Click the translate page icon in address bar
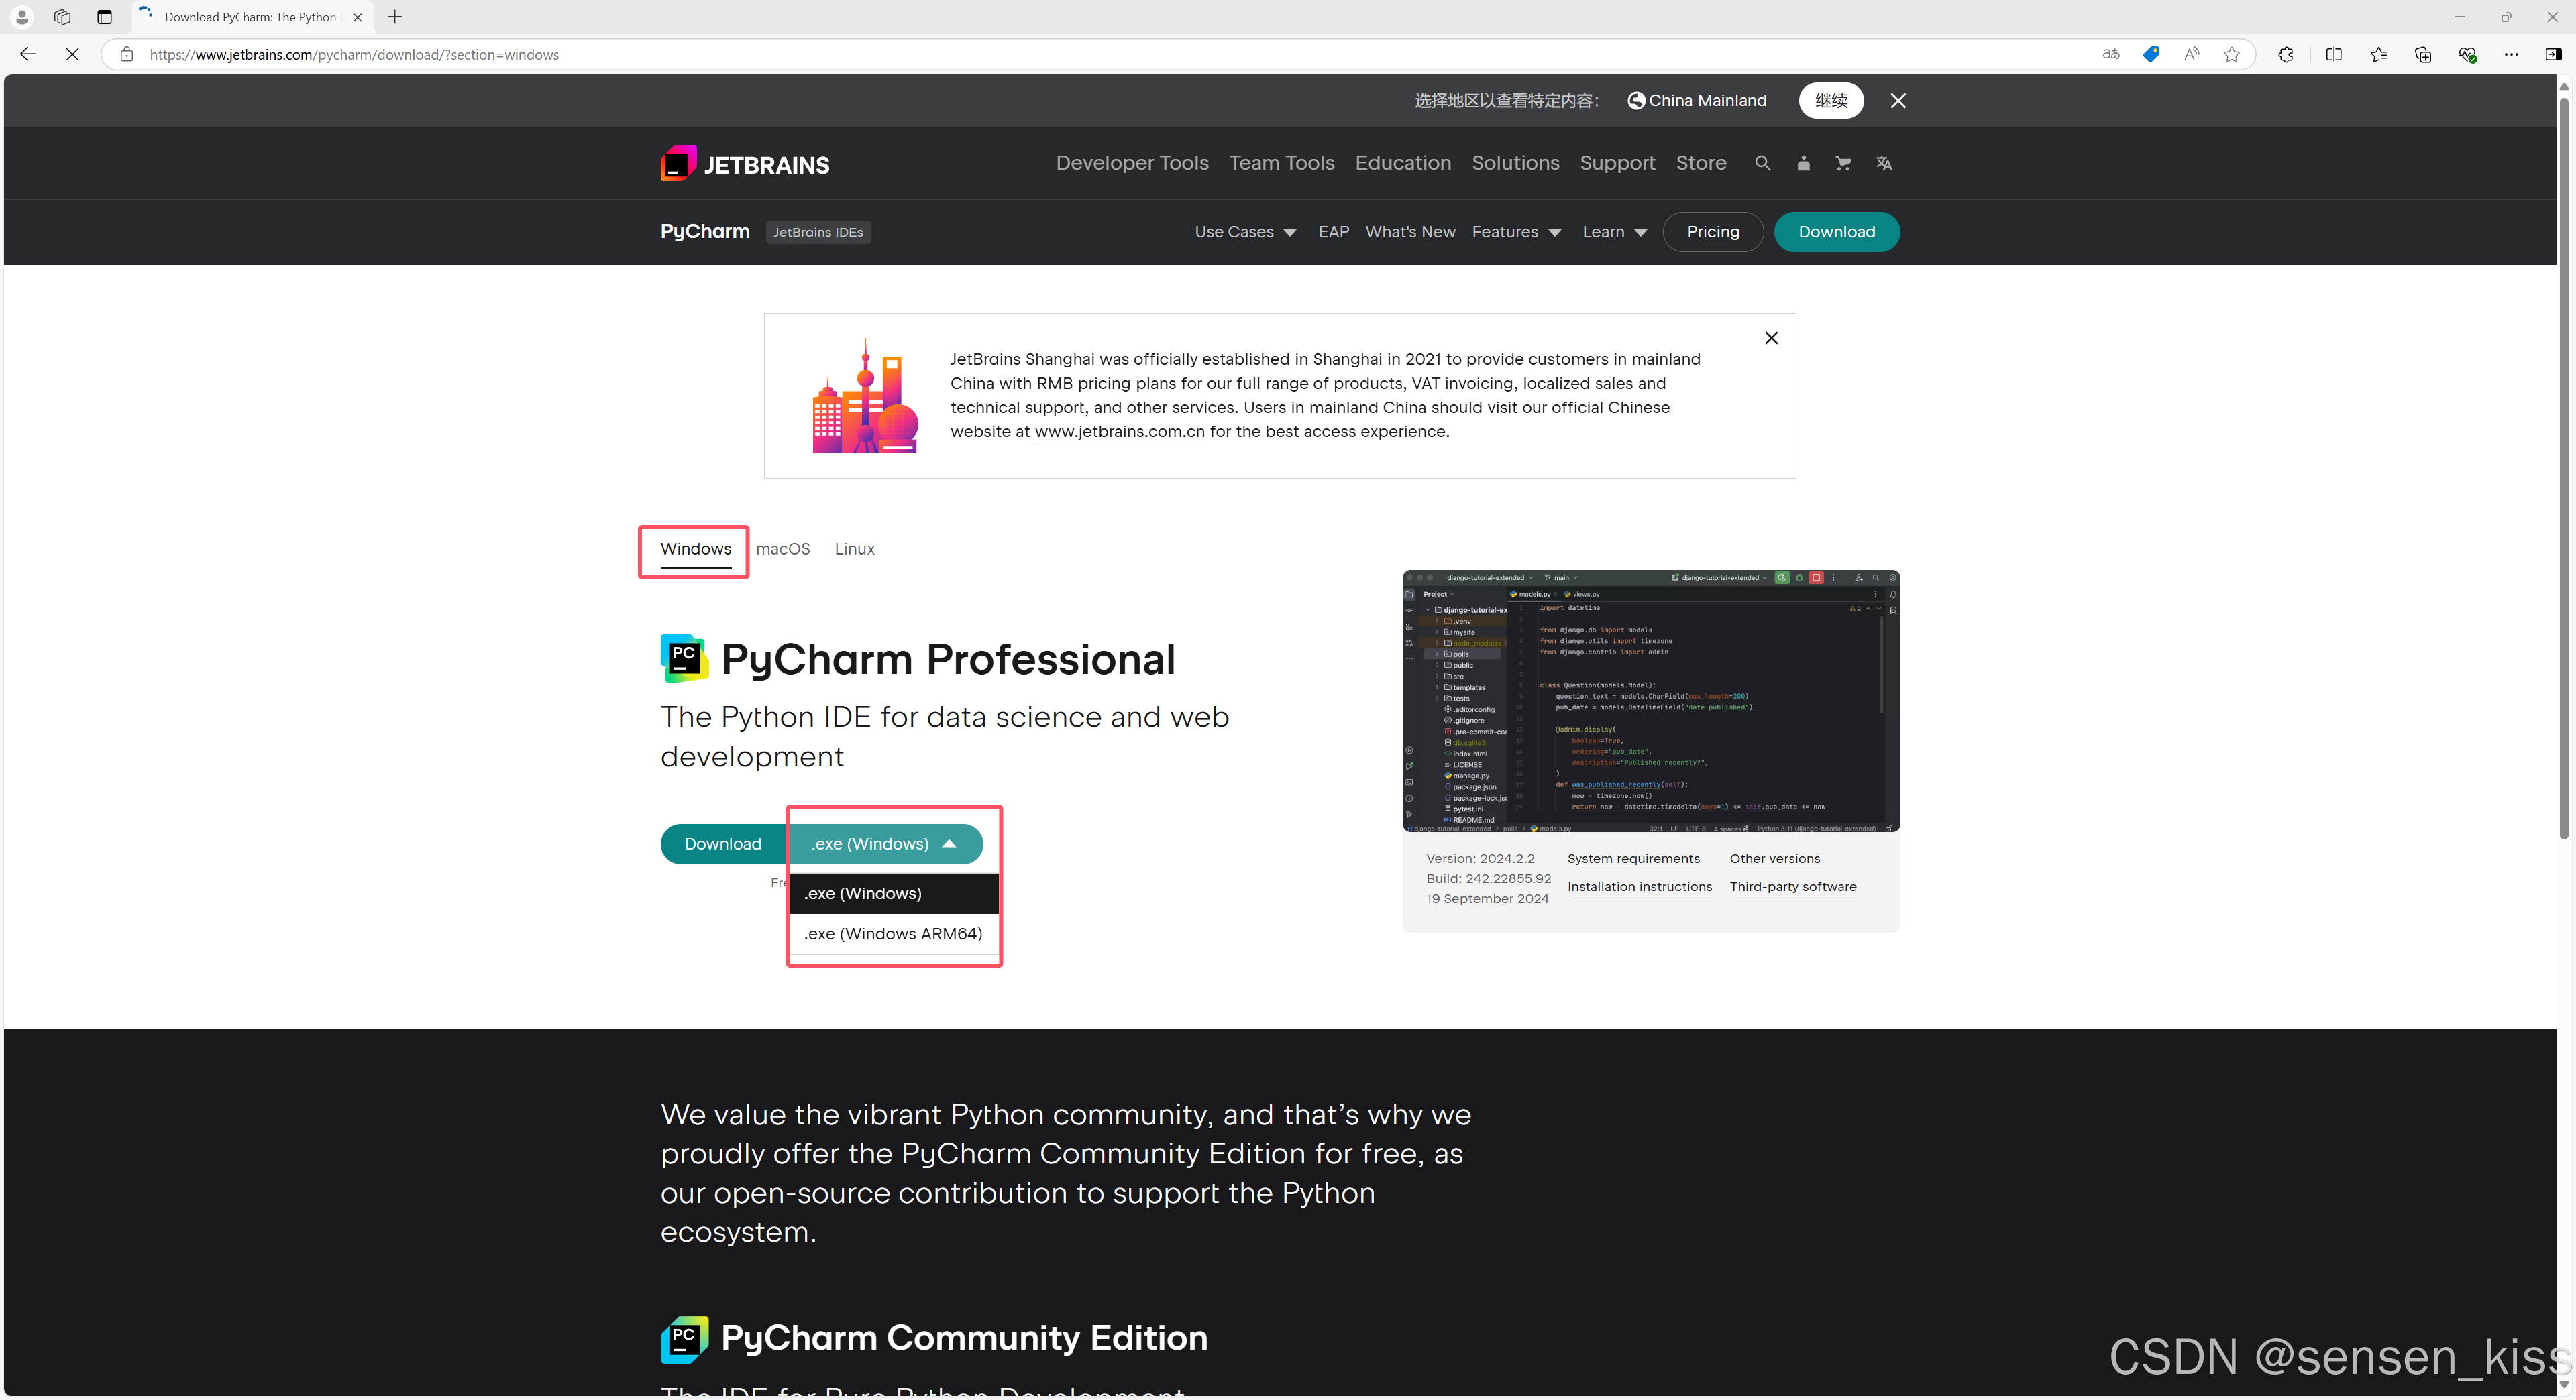This screenshot has width=2576, height=1400. click(2110, 54)
